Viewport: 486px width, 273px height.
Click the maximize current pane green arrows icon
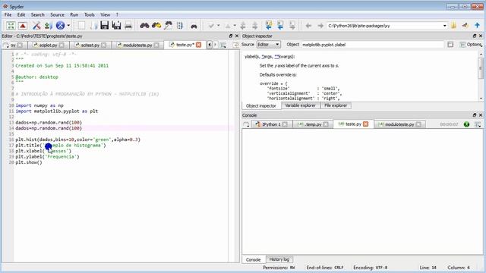coord(11,26)
